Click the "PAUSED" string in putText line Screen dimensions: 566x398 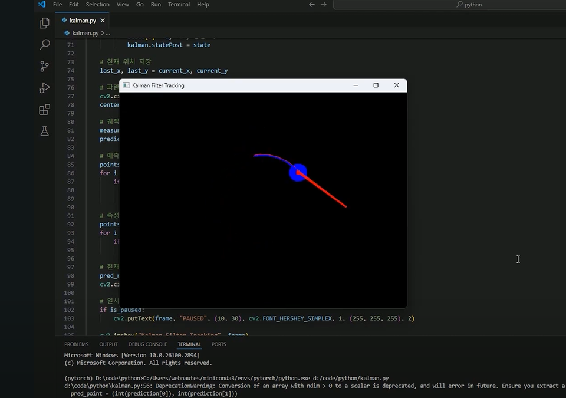[193, 318]
